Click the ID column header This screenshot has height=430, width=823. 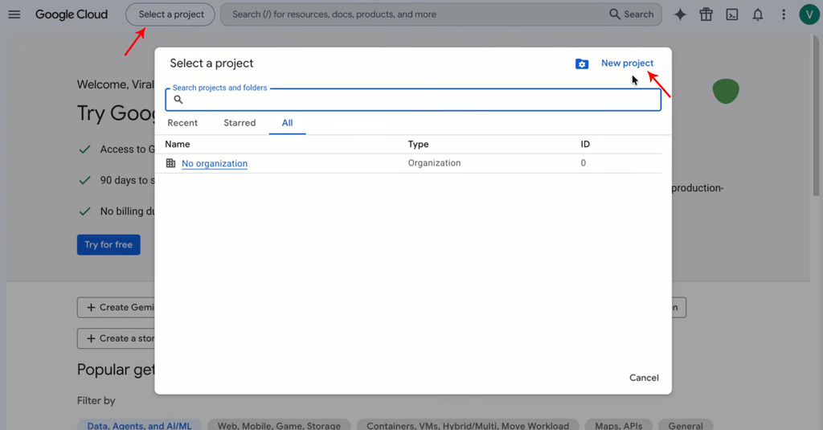[585, 144]
